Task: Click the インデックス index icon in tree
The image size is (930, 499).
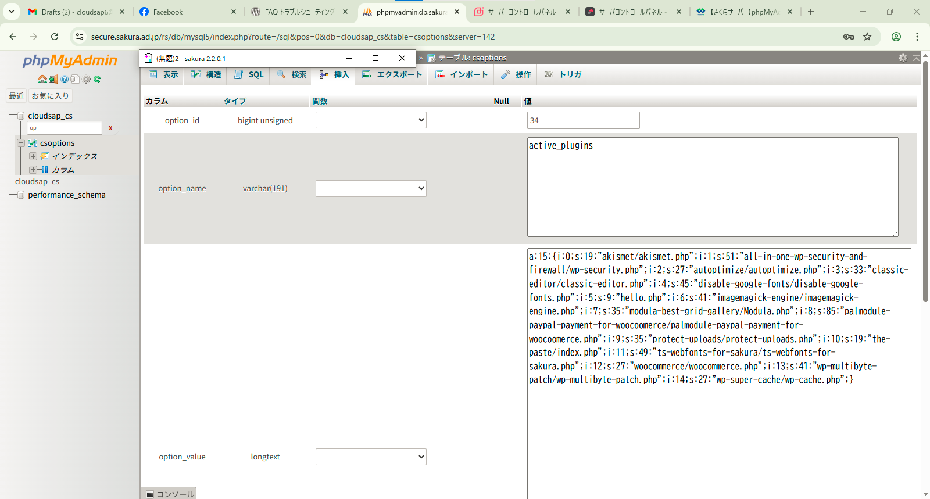Action: click(x=45, y=156)
